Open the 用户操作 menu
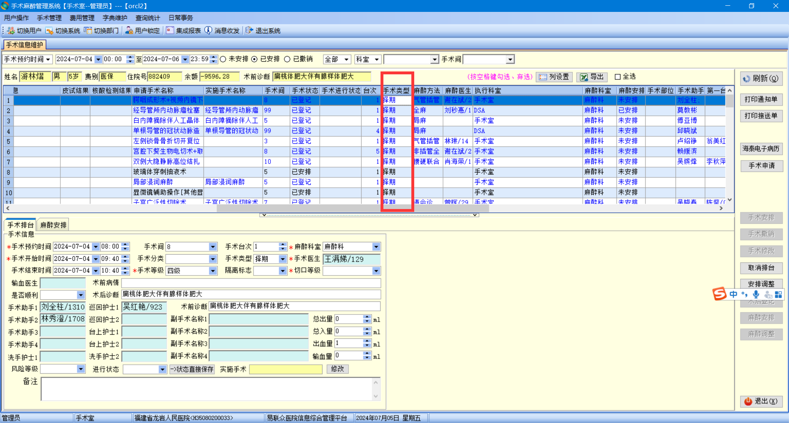The image size is (789, 423). coord(16,18)
